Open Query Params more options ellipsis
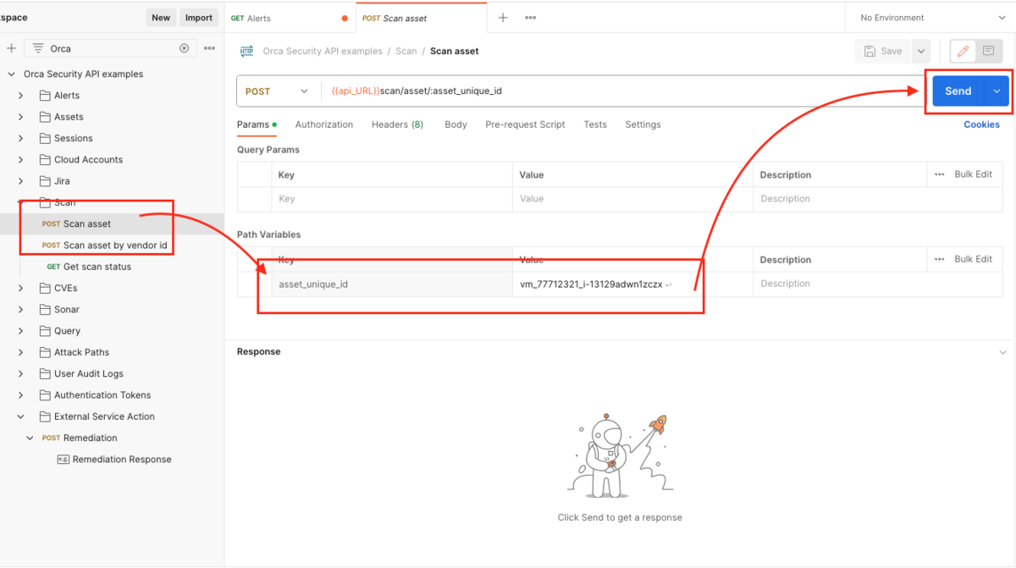1016x568 pixels. click(x=939, y=174)
